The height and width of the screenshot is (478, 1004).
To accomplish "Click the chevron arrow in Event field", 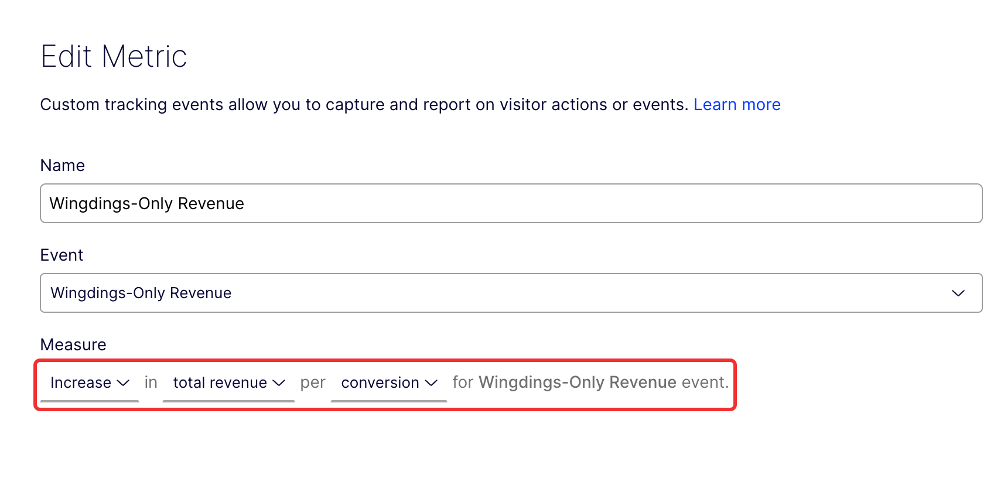I will tap(958, 293).
